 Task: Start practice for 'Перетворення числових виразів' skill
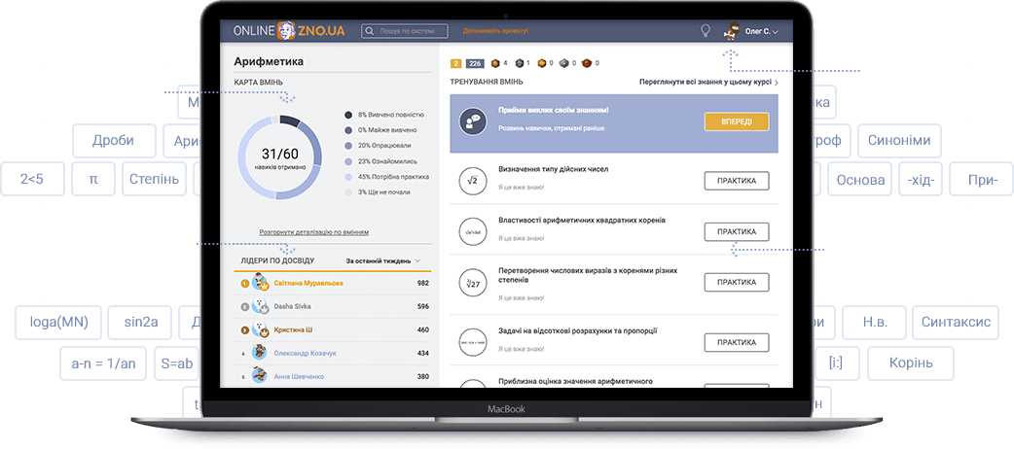pos(737,282)
